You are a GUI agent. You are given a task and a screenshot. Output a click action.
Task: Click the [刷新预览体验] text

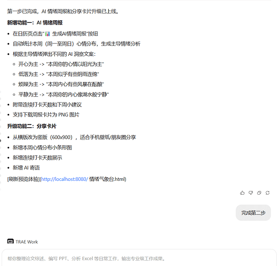tap(23, 179)
